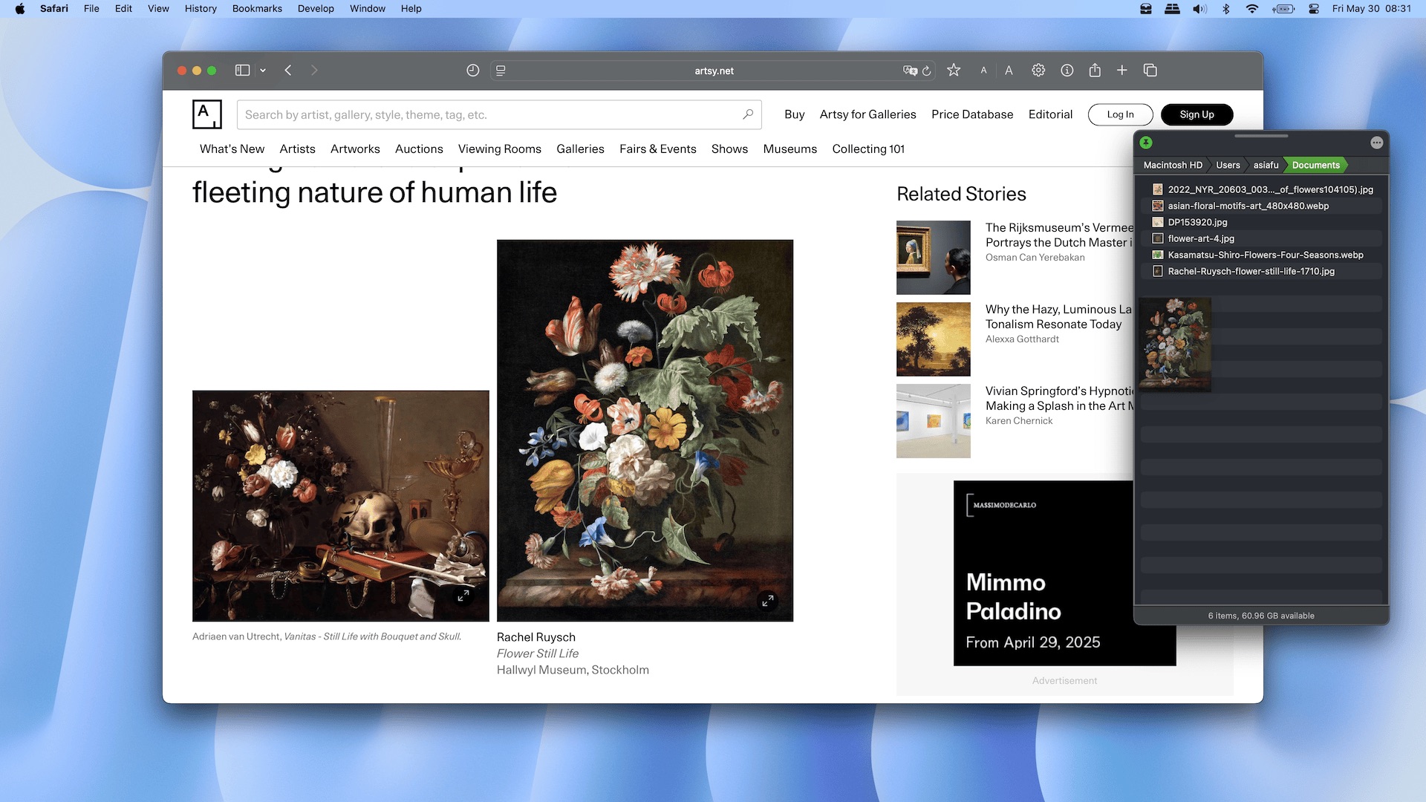The height and width of the screenshot is (802, 1426).
Task: Open the Safari share sheet icon
Action: coord(1095,70)
